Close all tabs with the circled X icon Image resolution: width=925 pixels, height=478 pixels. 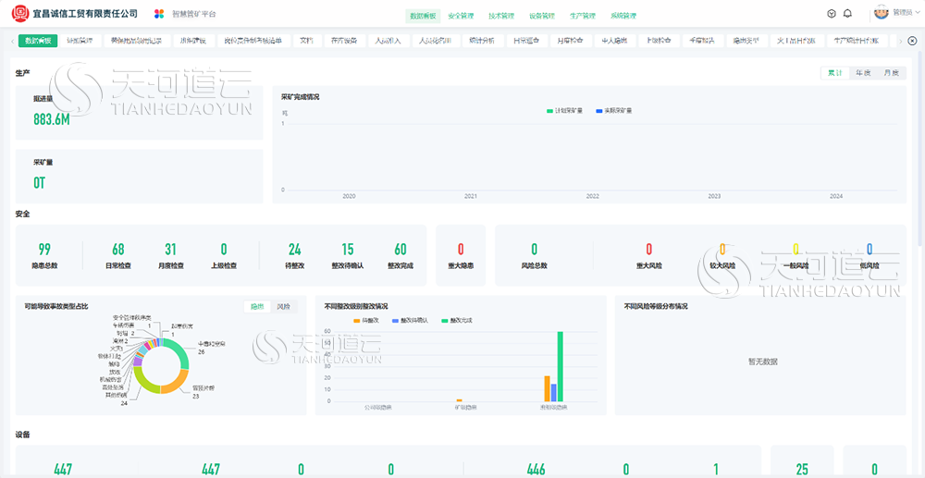click(912, 41)
